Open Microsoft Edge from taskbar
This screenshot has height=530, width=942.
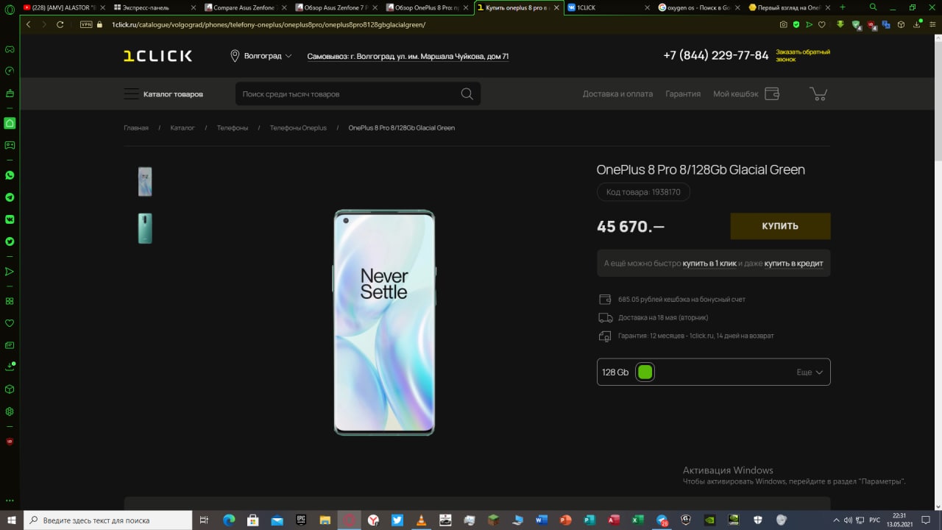pyautogui.click(x=228, y=520)
